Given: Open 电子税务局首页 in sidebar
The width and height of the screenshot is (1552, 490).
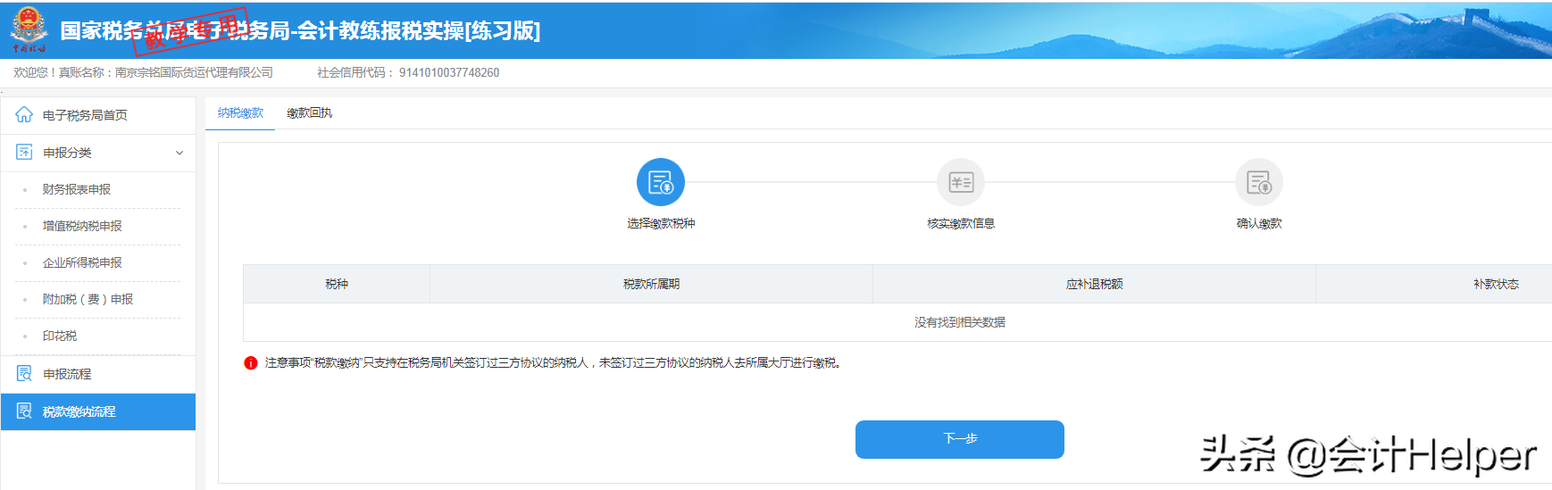Looking at the screenshot, I should (x=98, y=115).
